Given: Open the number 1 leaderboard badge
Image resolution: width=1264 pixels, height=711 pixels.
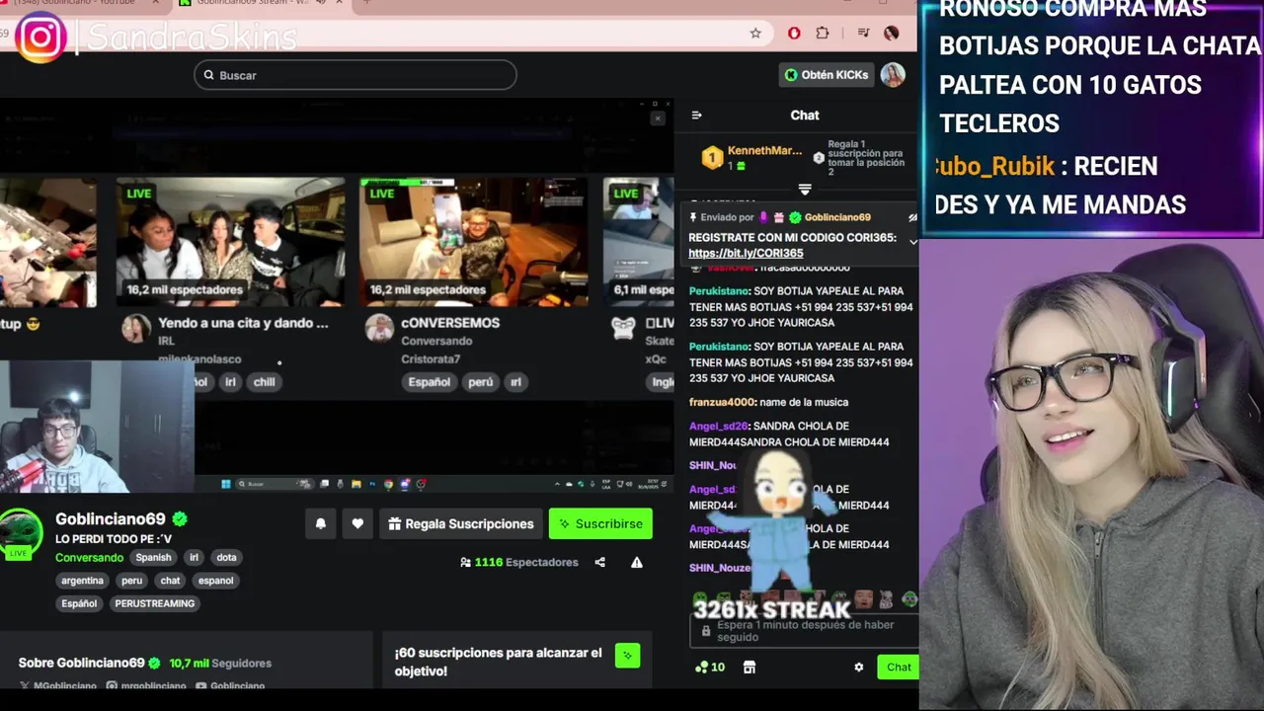Looking at the screenshot, I should [712, 158].
